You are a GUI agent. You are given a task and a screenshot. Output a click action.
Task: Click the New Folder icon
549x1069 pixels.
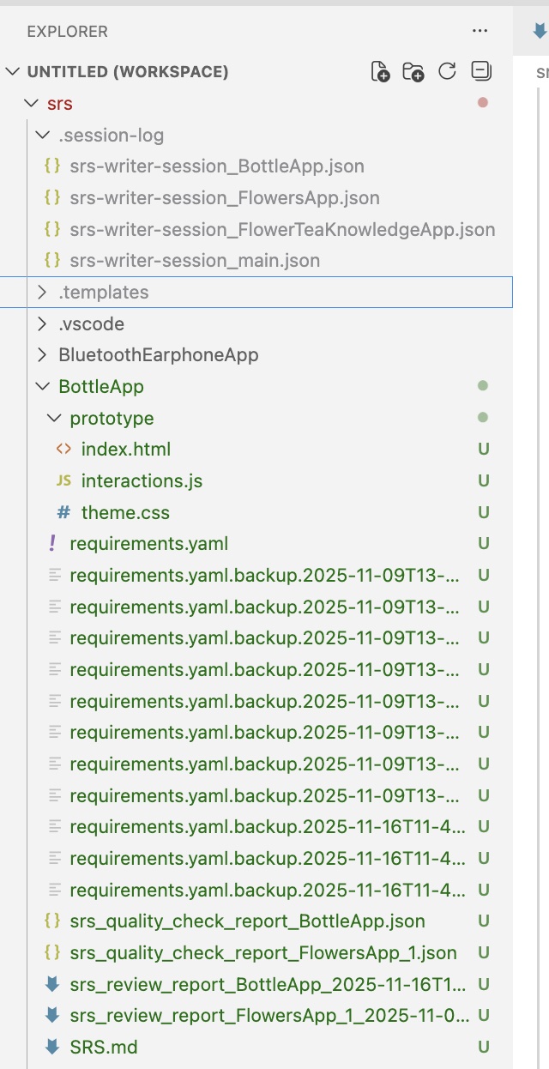point(413,72)
